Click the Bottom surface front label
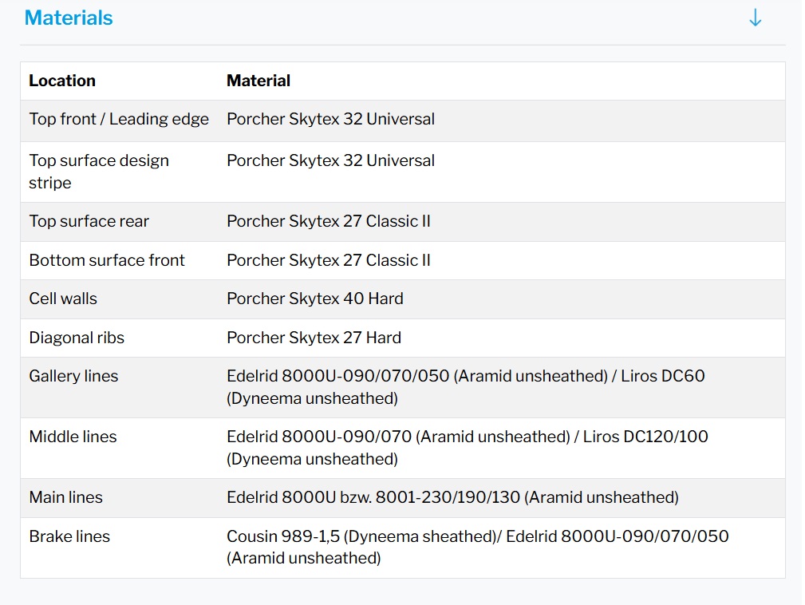 107,260
